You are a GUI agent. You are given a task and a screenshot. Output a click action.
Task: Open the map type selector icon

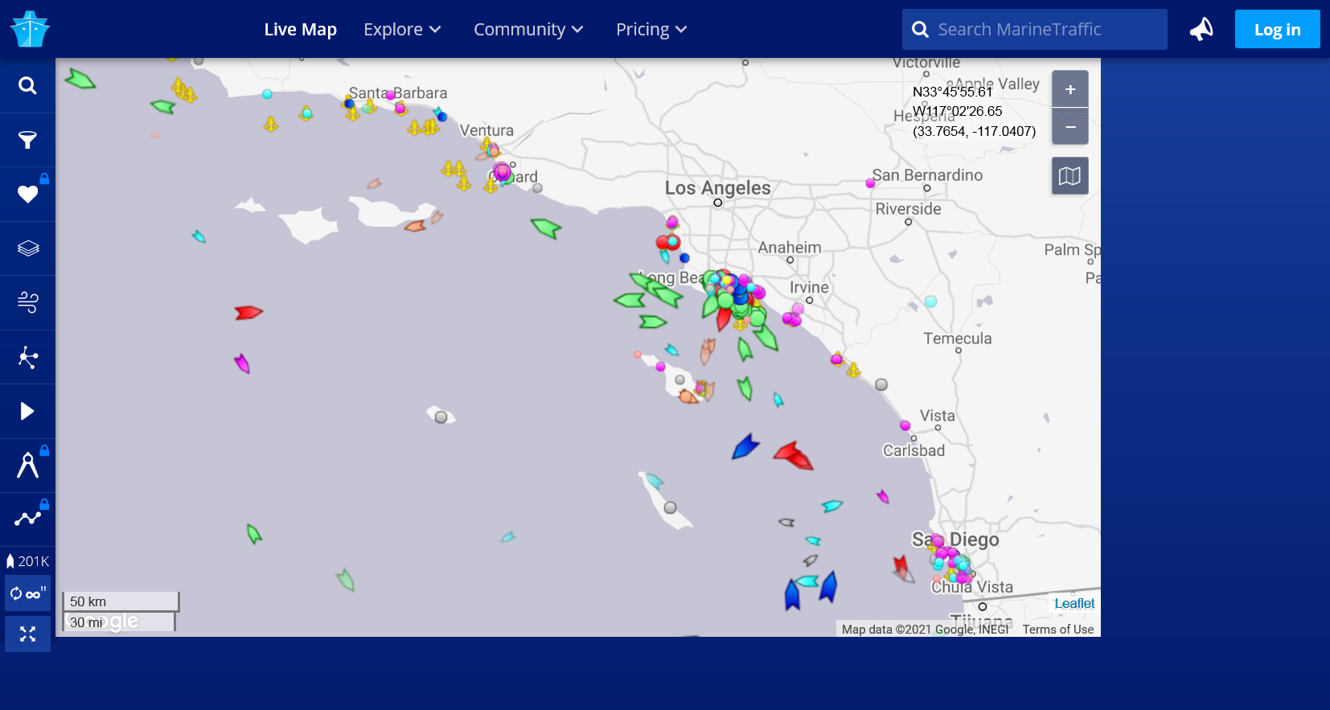1070,175
